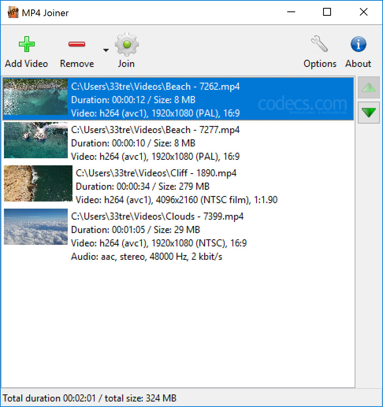Maximize the MP4 Joiner window
Image resolution: width=383 pixels, height=407 pixels.
[327, 12]
